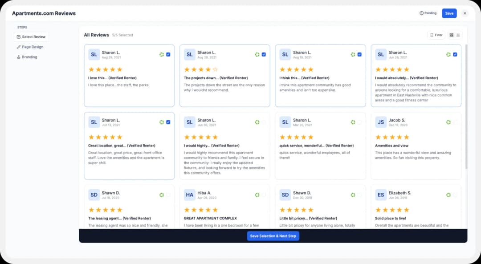Click Save Selection & Next Step

coord(273,236)
